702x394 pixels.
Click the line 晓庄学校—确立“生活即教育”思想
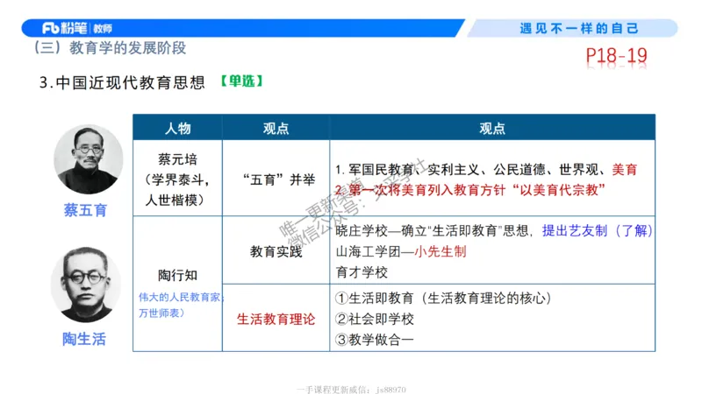coord(433,231)
